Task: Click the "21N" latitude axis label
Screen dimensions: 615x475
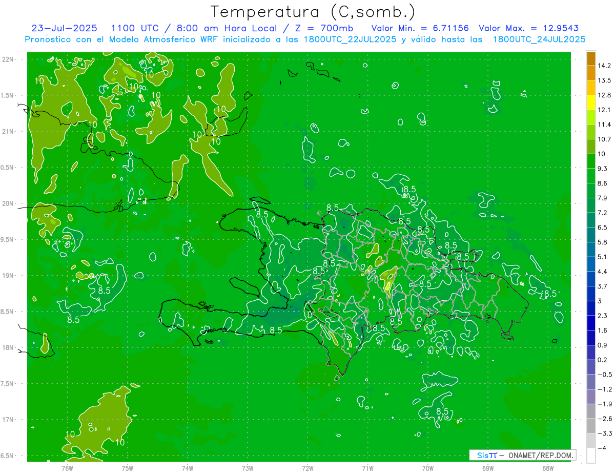Action: tap(7, 131)
